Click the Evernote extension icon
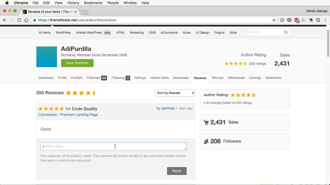The height and width of the screenshot is (185, 330). 311,20
